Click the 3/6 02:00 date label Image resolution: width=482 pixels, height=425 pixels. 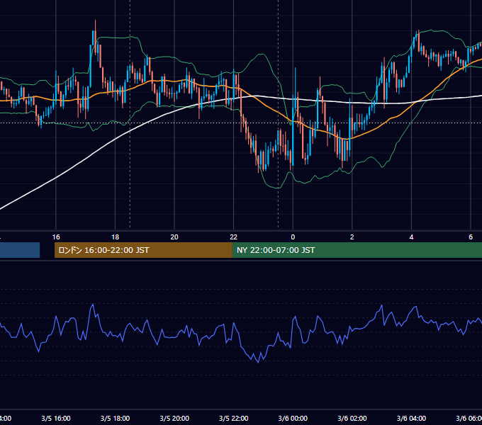(x=352, y=418)
